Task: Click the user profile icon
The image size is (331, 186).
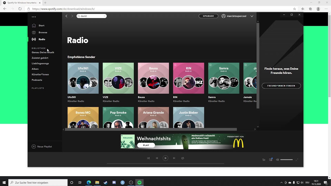Action: pos(223,16)
